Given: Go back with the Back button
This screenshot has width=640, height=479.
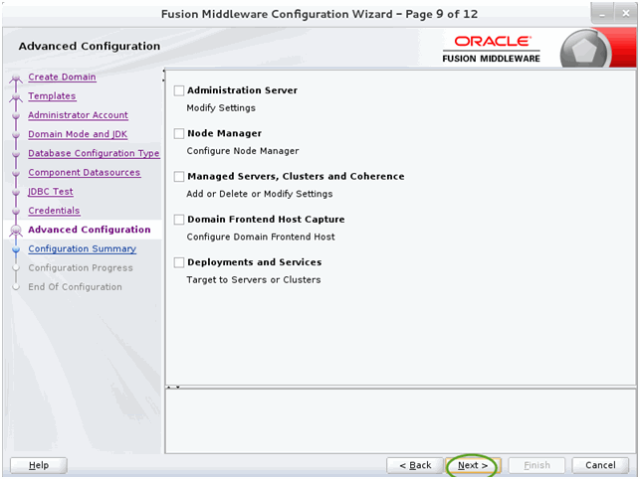Looking at the screenshot, I should [415, 465].
